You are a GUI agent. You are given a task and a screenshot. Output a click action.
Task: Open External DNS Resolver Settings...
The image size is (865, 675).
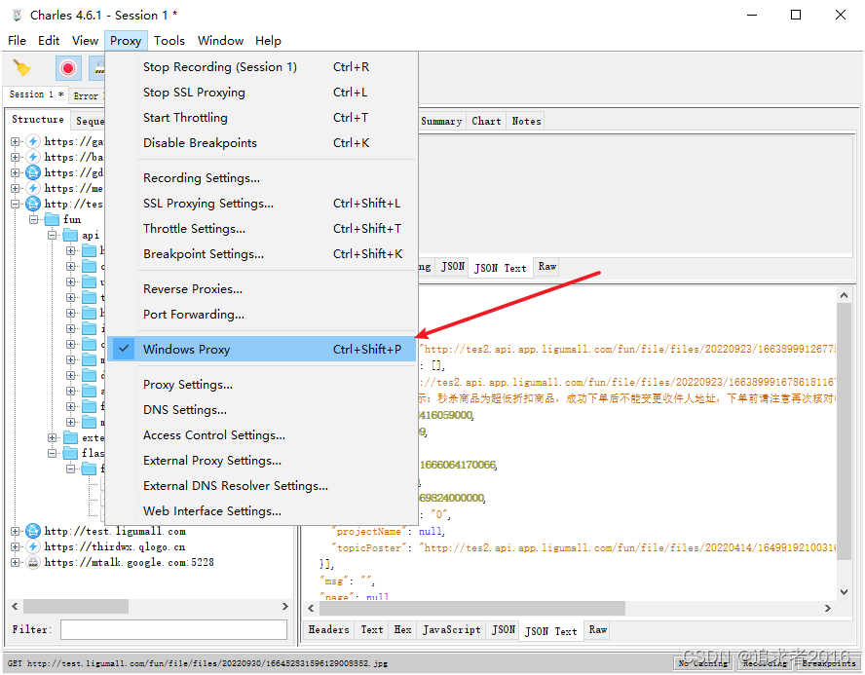tap(261, 486)
